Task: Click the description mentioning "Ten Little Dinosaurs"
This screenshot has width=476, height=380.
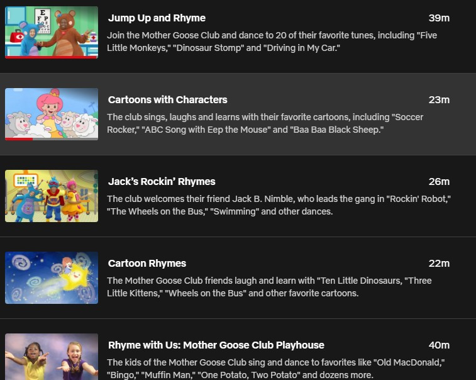Action: coord(269,287)
